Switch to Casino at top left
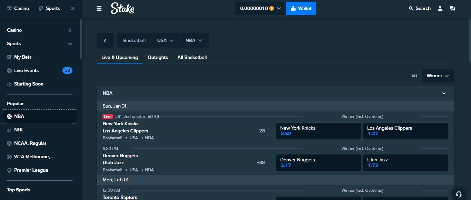This screenshot has height=200, width=471. 18,8
